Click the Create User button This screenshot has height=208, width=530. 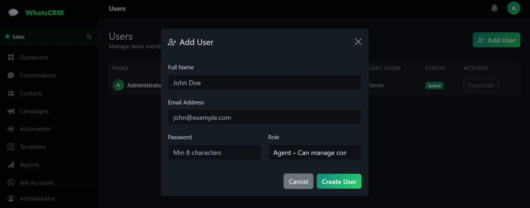(x=339, y=182)
